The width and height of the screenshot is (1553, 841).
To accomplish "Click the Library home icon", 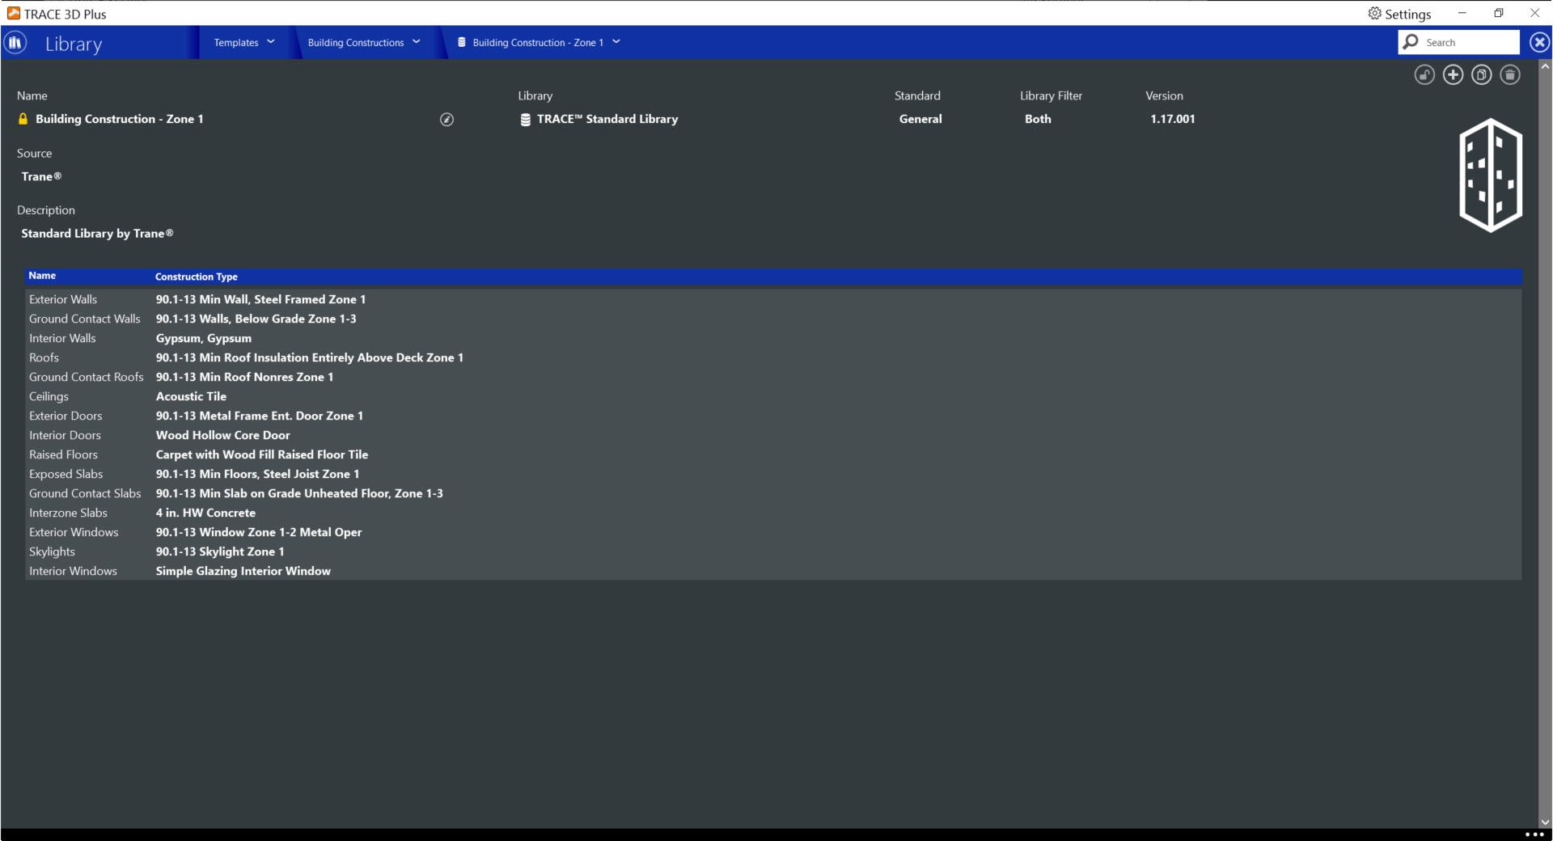I will [15, 43].
